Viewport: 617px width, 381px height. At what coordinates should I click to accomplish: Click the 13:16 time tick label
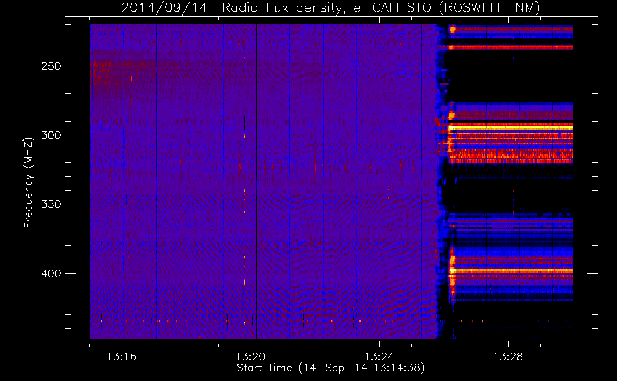[x=121, y=357]
